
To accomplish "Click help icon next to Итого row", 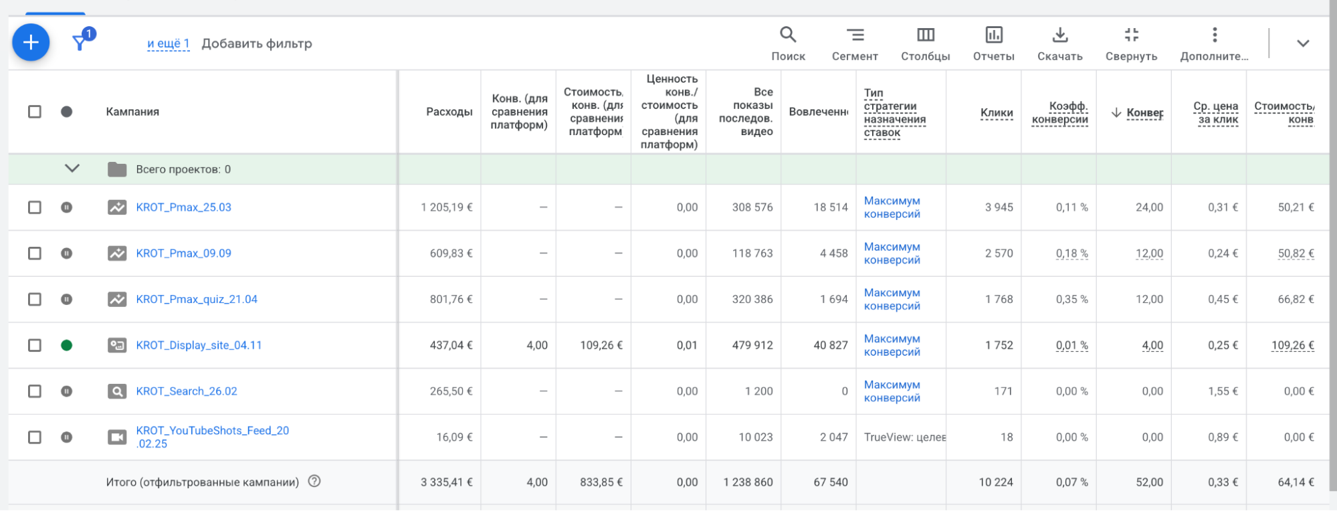I will [314, 481].
